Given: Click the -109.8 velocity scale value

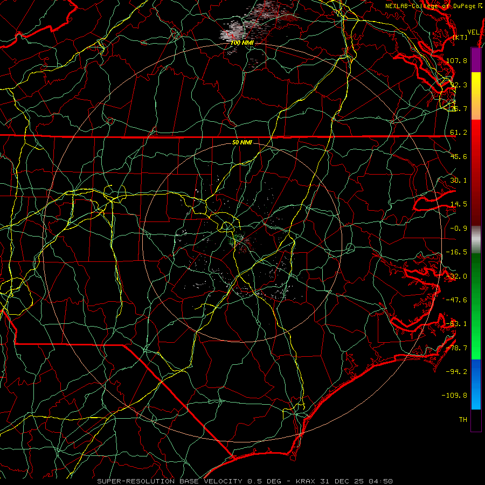Looking at the screenshot, I should (455, 396).
